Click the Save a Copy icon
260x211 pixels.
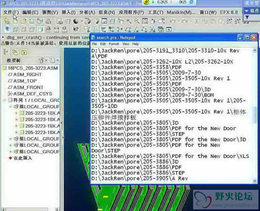[x=40, y=21]
